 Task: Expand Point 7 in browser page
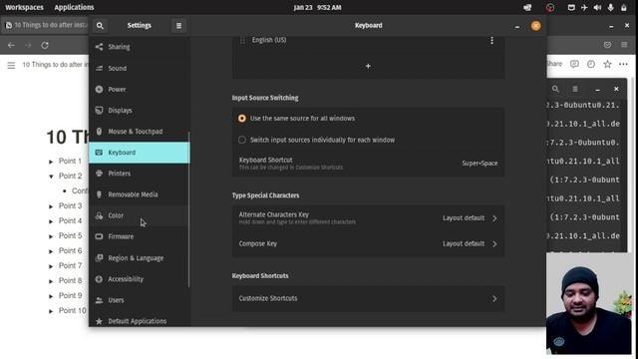pyautogui.click(x=51, y=266)
